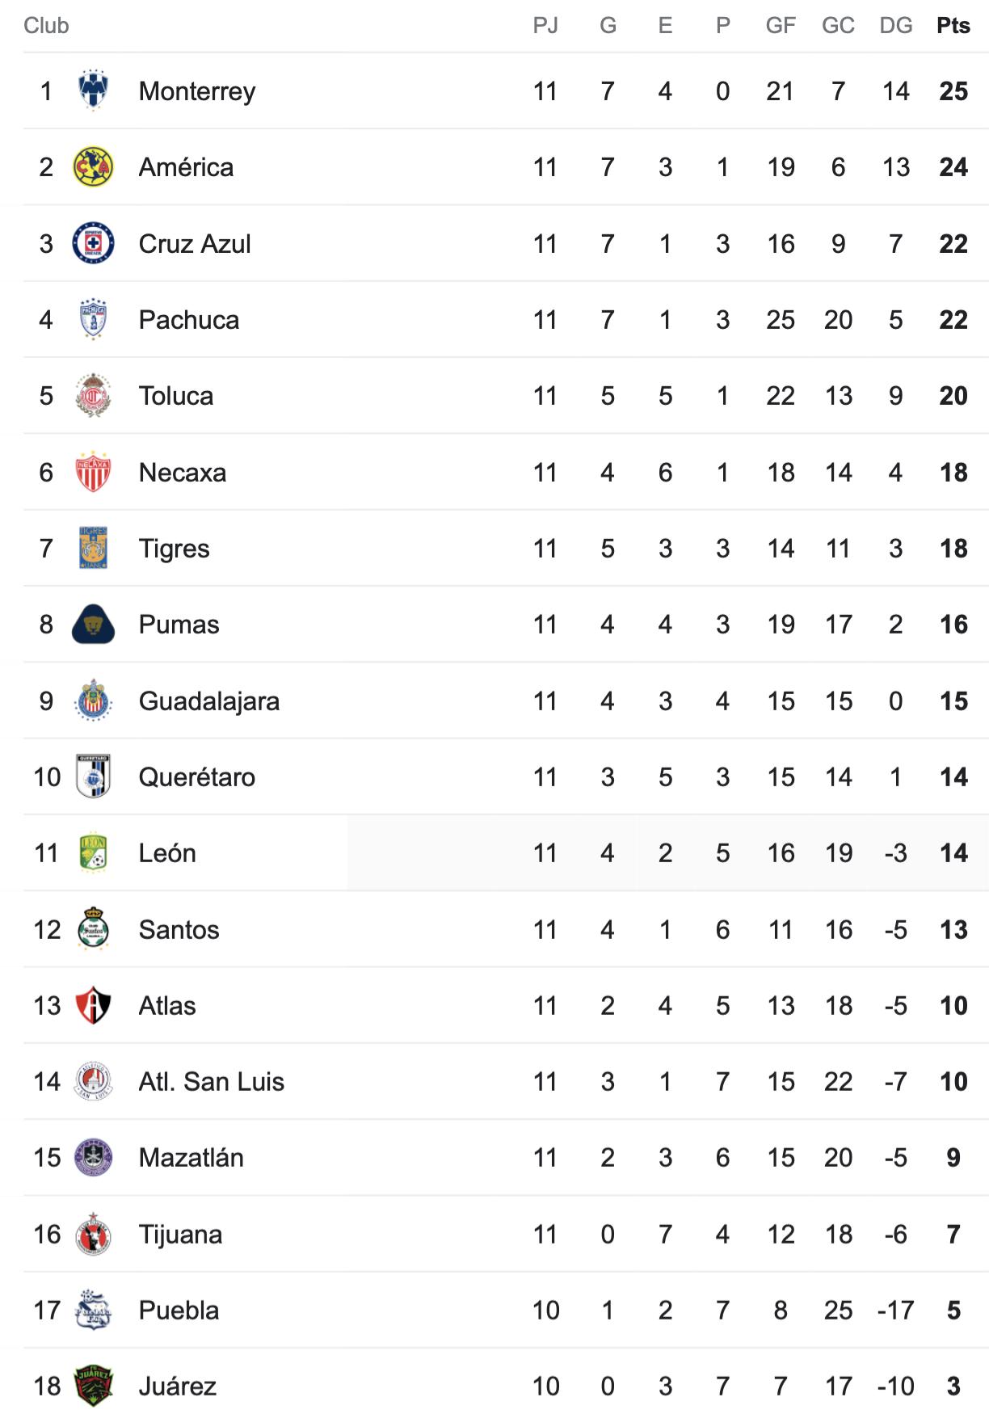Click the Pachuca team logo

[93, 319]
